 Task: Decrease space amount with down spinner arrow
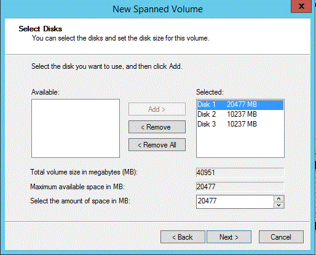278,205
